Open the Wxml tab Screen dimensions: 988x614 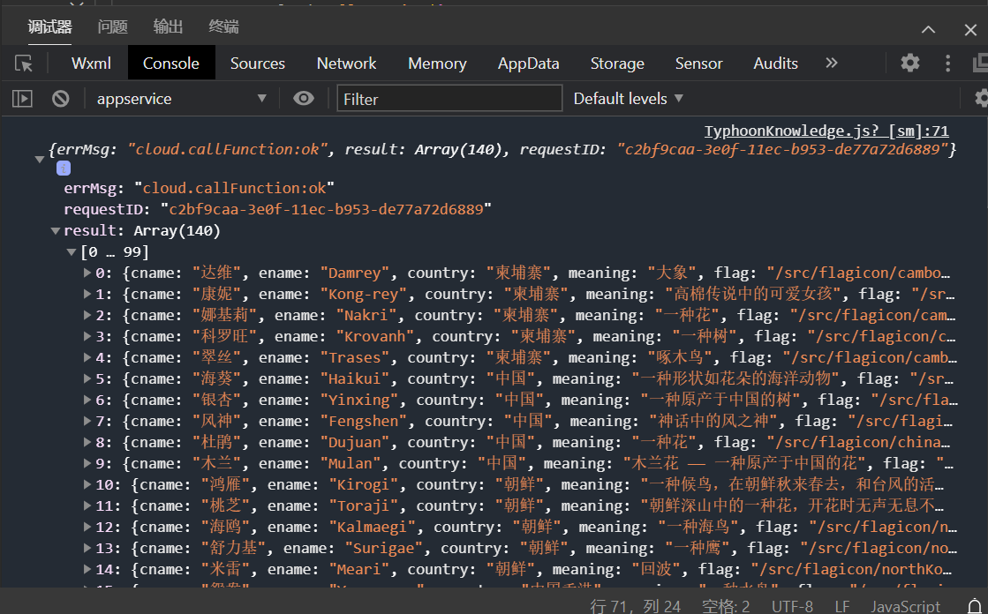(x=91, y=63)
